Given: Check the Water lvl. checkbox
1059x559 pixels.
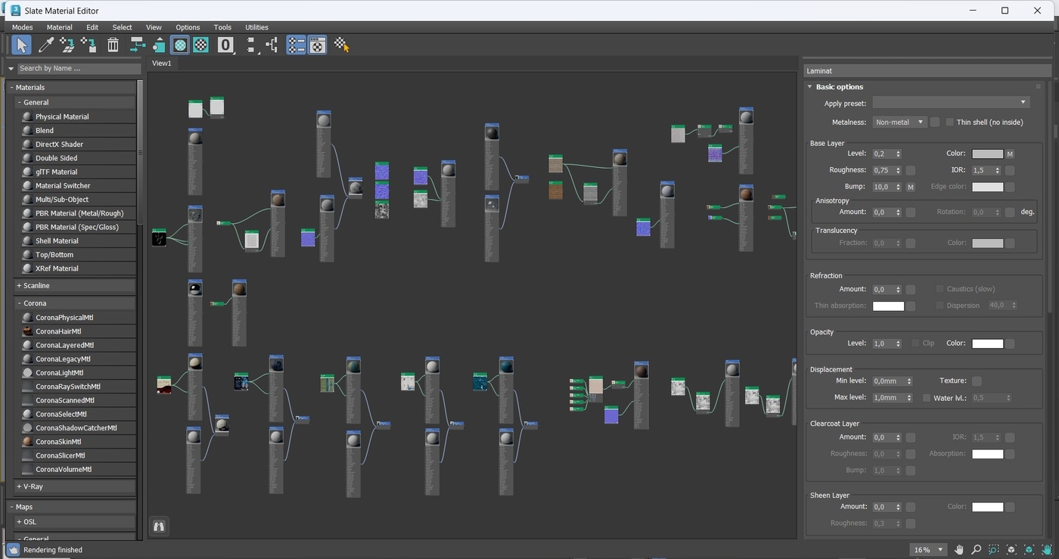Looking at the screenshot, I should tap(927, 398).
